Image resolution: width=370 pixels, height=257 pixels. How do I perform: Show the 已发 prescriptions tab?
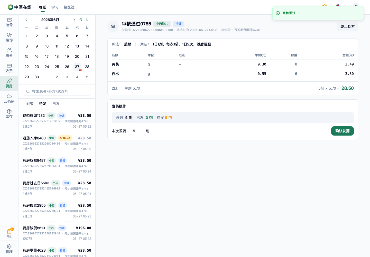pyautogui.click(x=56, y=104)
